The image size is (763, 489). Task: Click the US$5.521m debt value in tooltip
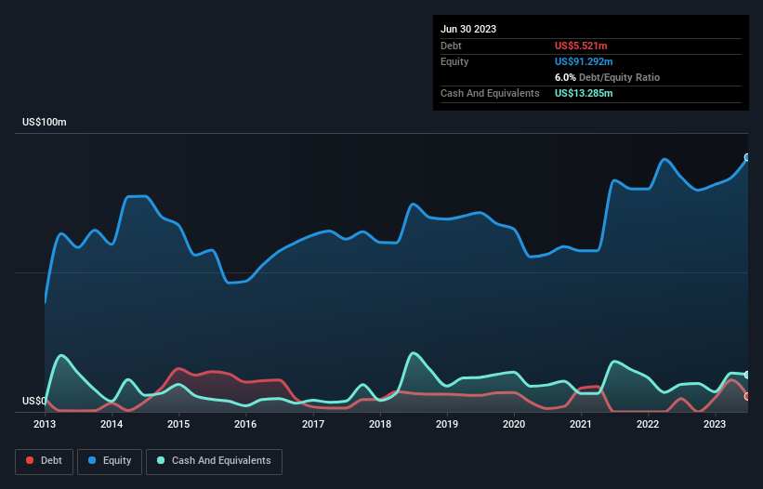pos(581,46)
